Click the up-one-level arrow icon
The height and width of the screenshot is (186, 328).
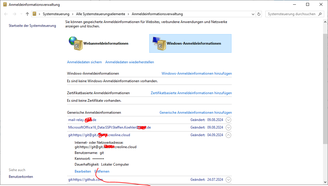coord(27,14)
